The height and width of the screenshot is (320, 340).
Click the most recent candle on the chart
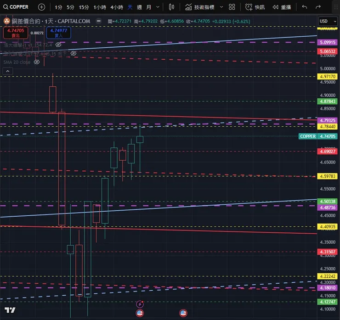pos(140,139)
